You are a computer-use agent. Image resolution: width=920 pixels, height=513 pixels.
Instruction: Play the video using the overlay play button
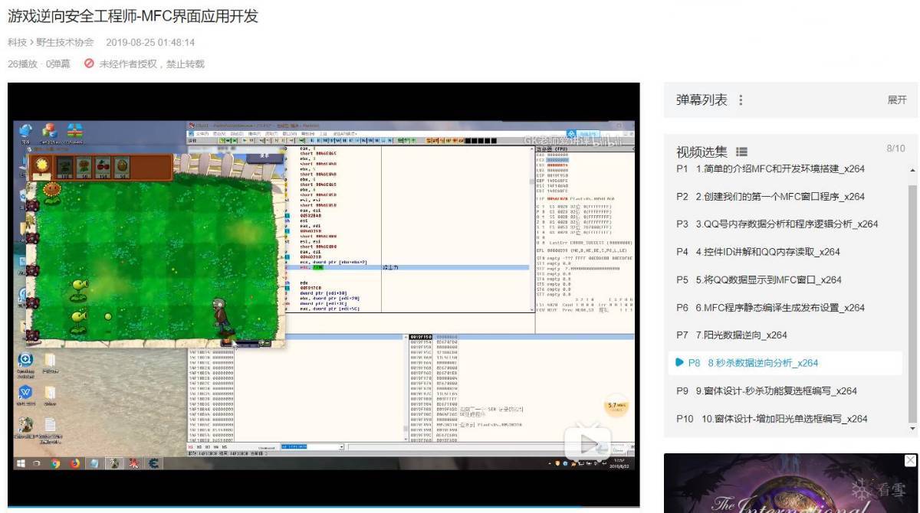(588, 442)
